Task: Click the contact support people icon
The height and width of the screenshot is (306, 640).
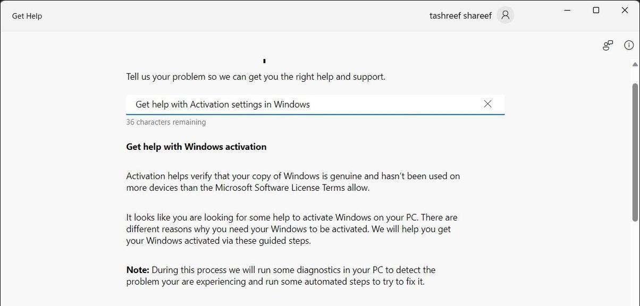Action: (608, 45)
